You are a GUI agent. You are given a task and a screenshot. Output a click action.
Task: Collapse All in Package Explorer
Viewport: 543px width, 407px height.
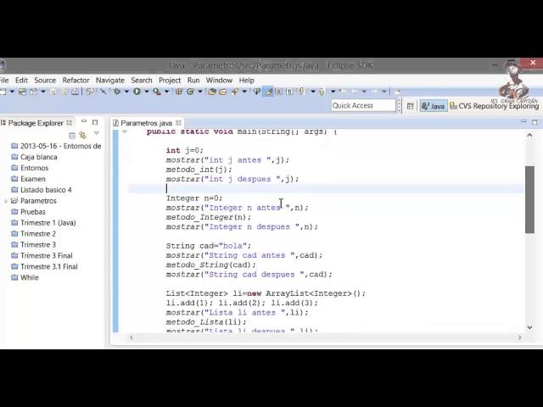point(72,136)
